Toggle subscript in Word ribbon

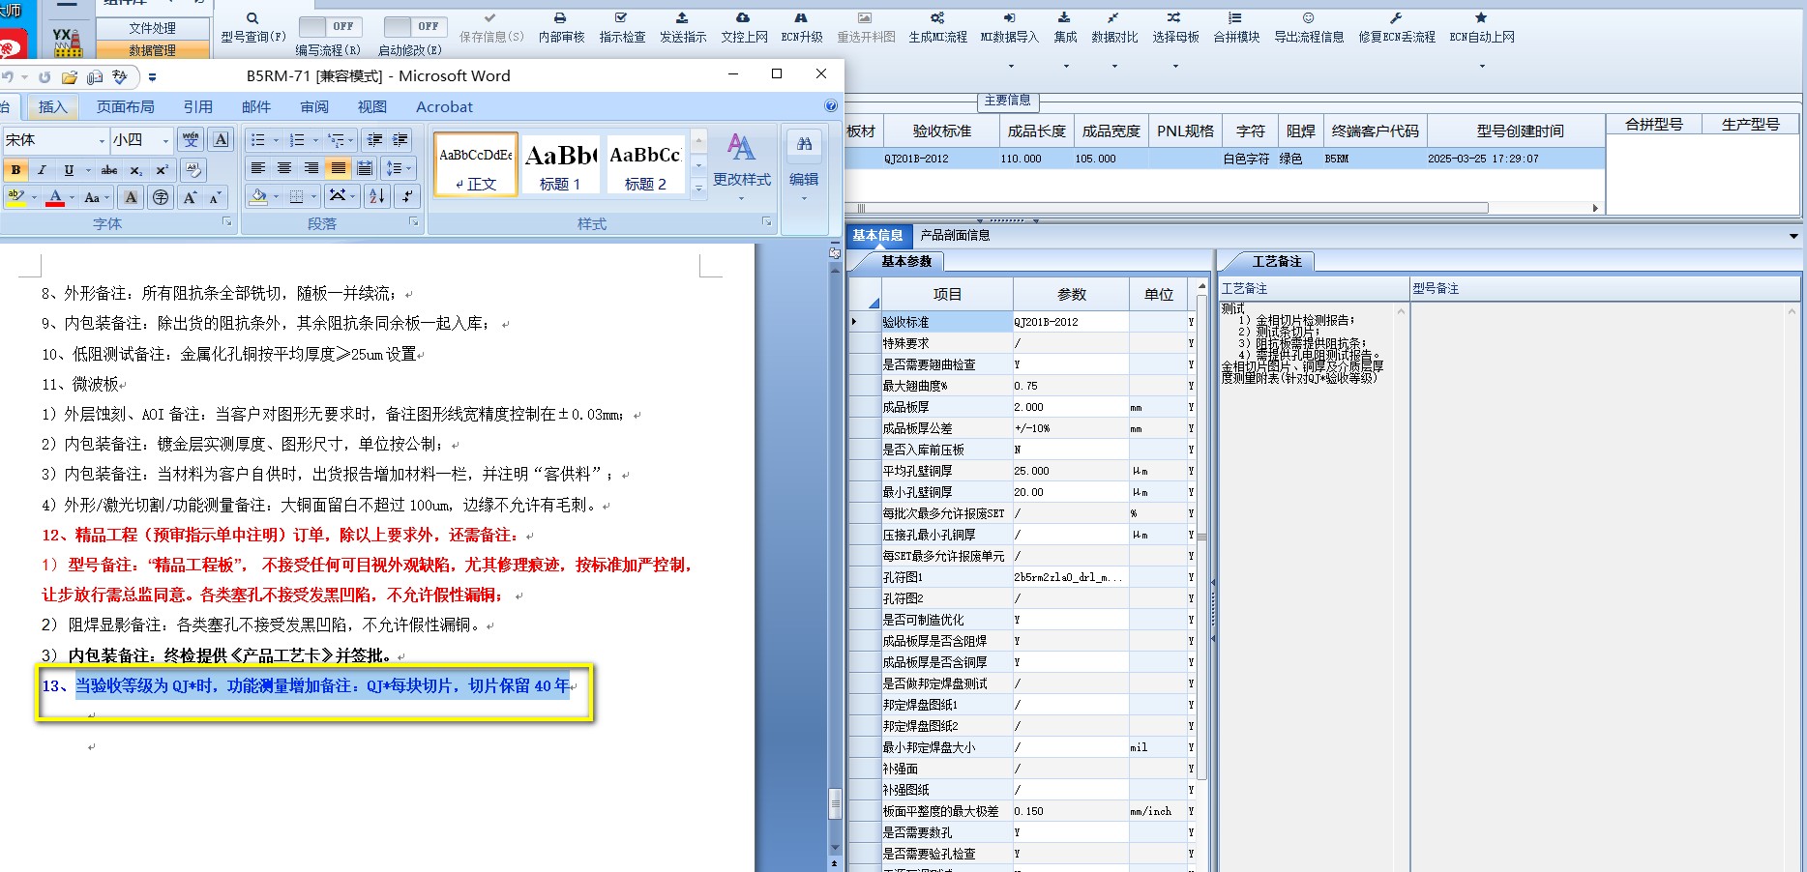(136, 170)
